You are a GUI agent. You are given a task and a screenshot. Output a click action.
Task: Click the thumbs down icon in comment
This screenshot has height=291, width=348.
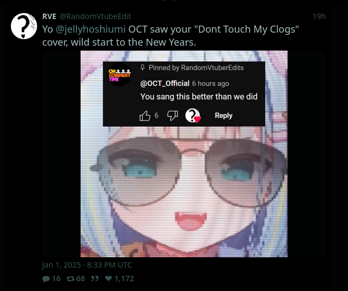coord(173,115)
